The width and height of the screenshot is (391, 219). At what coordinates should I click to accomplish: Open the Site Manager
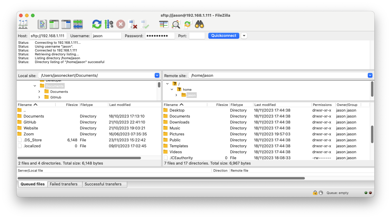click(x=23, y=24)
